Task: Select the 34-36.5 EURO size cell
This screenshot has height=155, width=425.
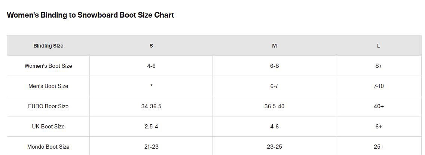Action: pyautogui.click(x=151, y=106)
